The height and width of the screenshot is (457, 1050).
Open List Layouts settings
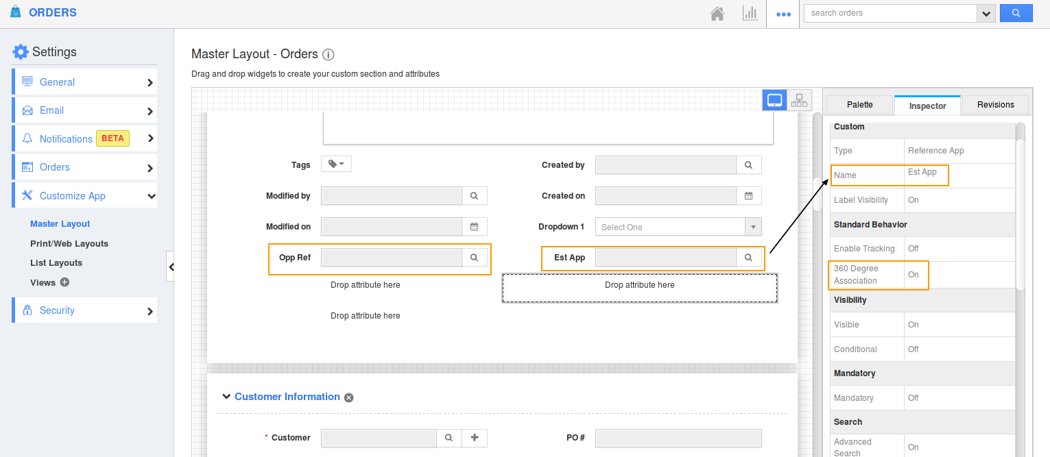(x=56, y=263)
